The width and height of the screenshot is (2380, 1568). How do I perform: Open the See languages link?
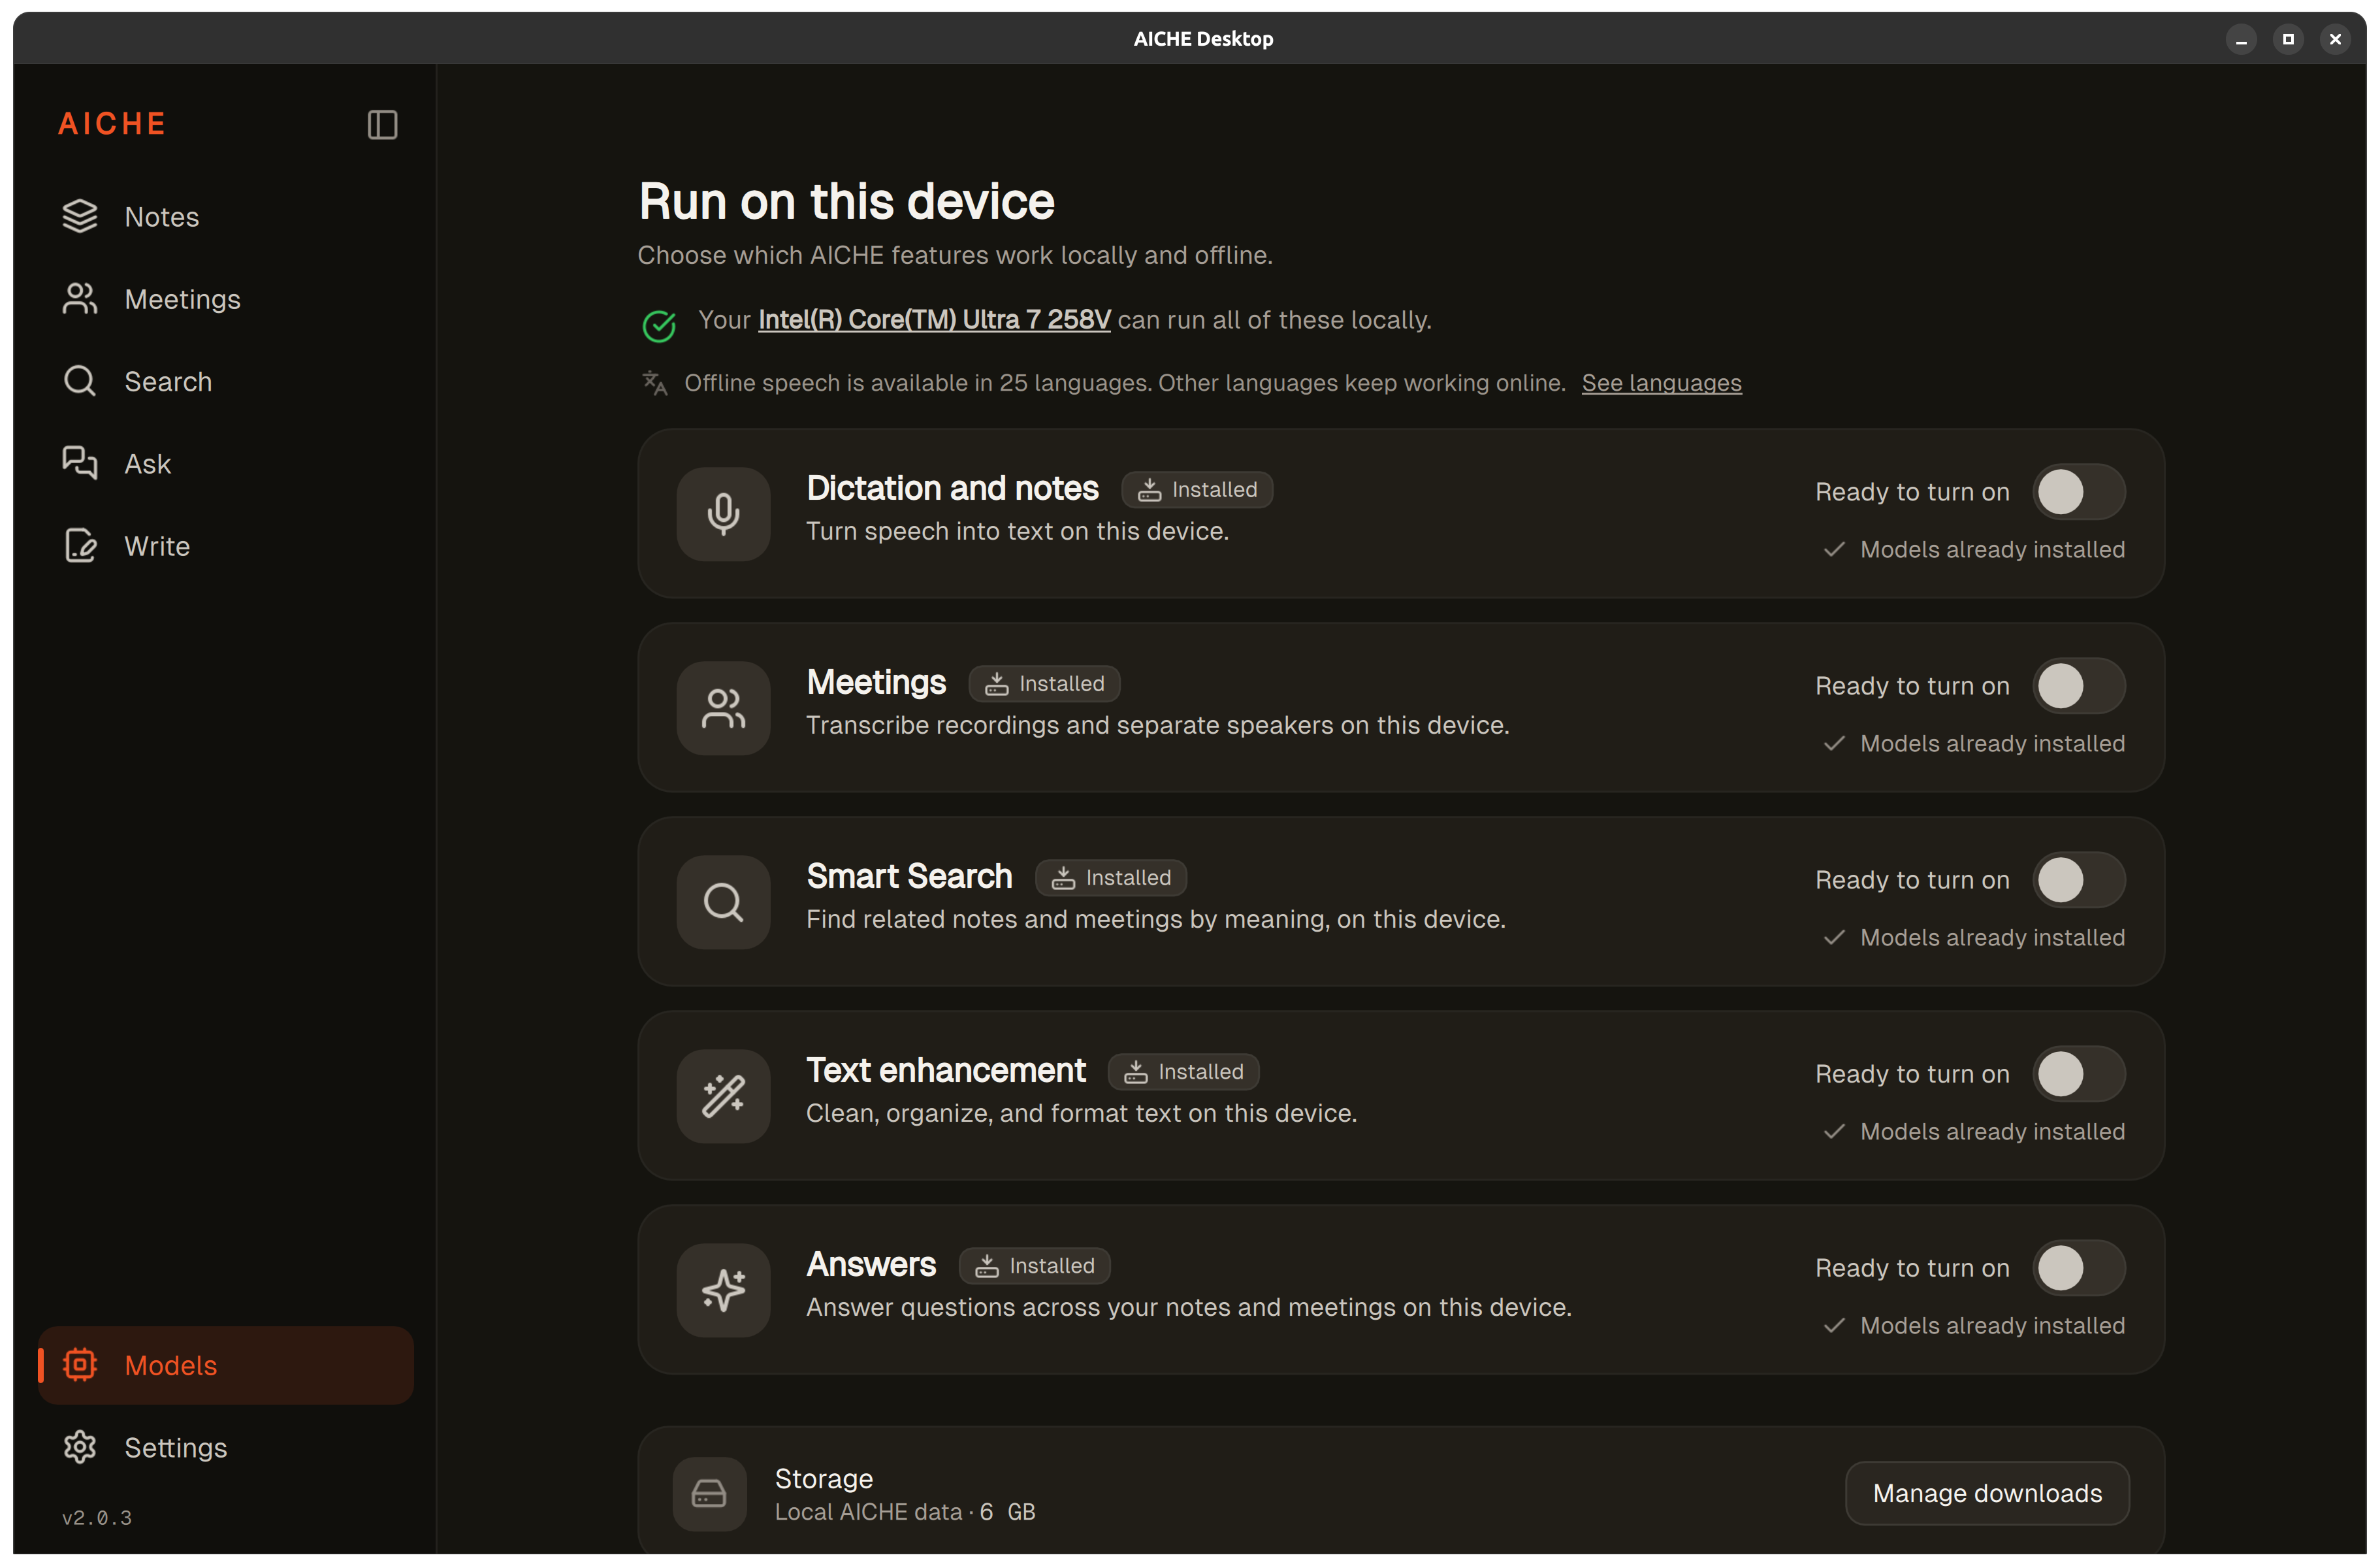(1661, 383)
